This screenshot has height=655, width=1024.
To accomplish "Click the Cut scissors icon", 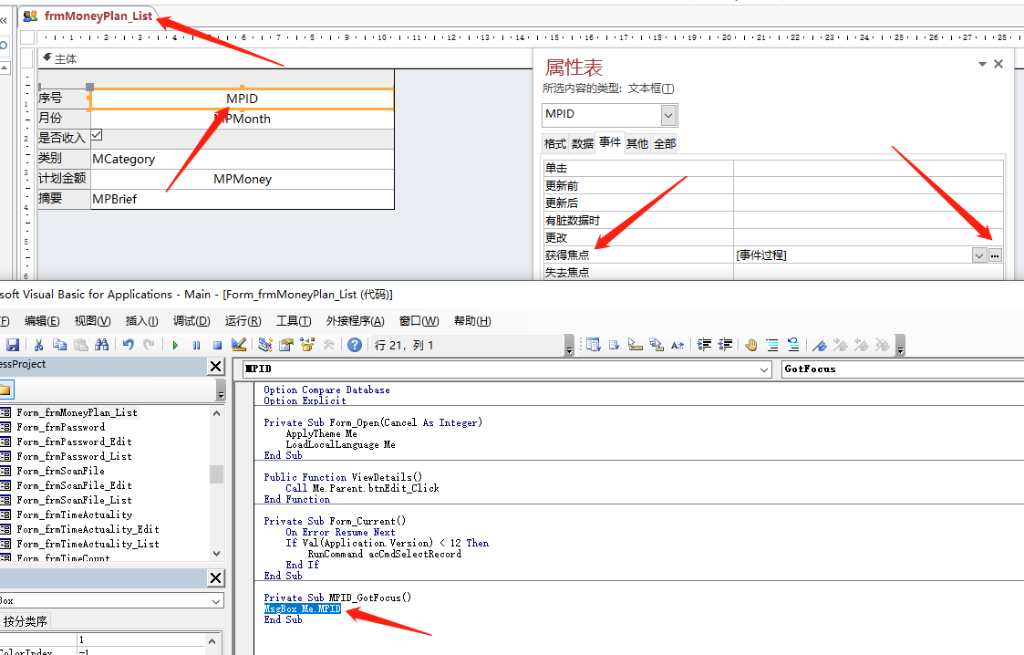I will pos(38,345).
